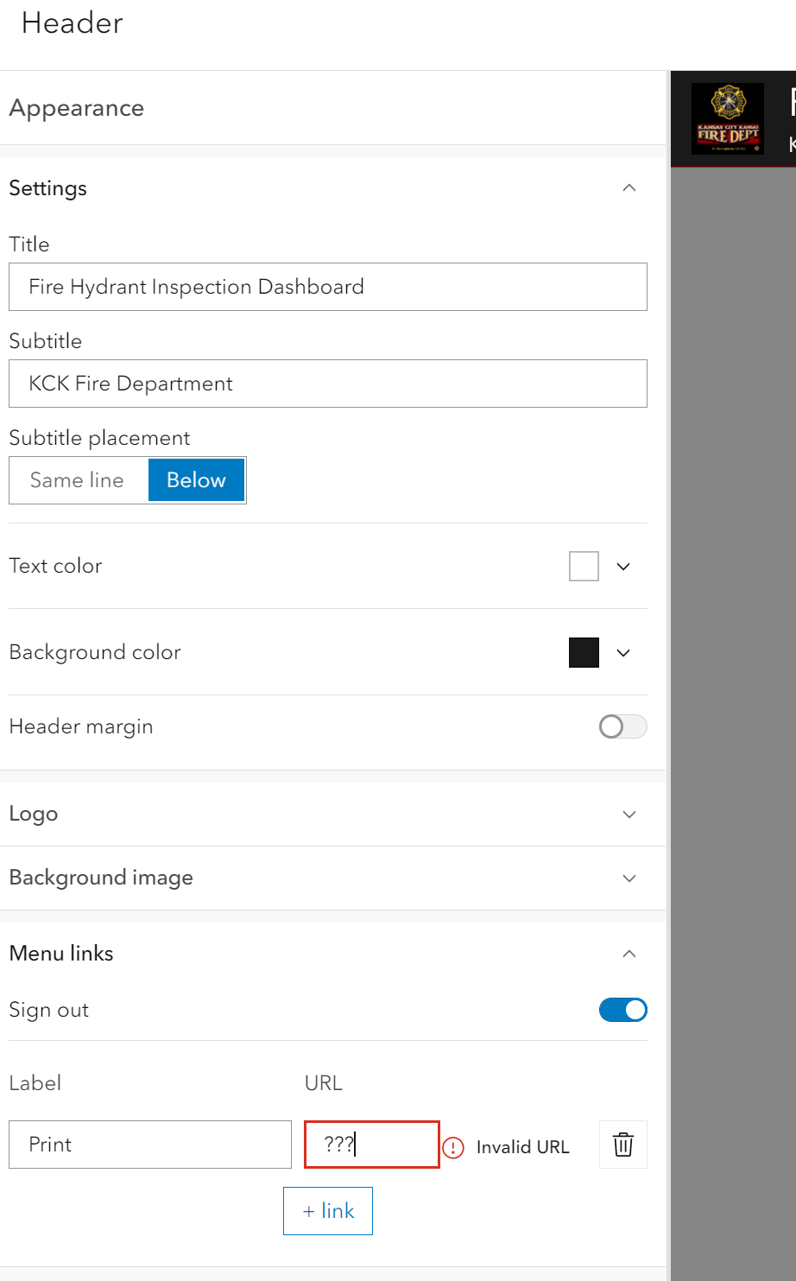Click the Appearance heading
The image size is (796, 1281).
click(x=76, y=108)
